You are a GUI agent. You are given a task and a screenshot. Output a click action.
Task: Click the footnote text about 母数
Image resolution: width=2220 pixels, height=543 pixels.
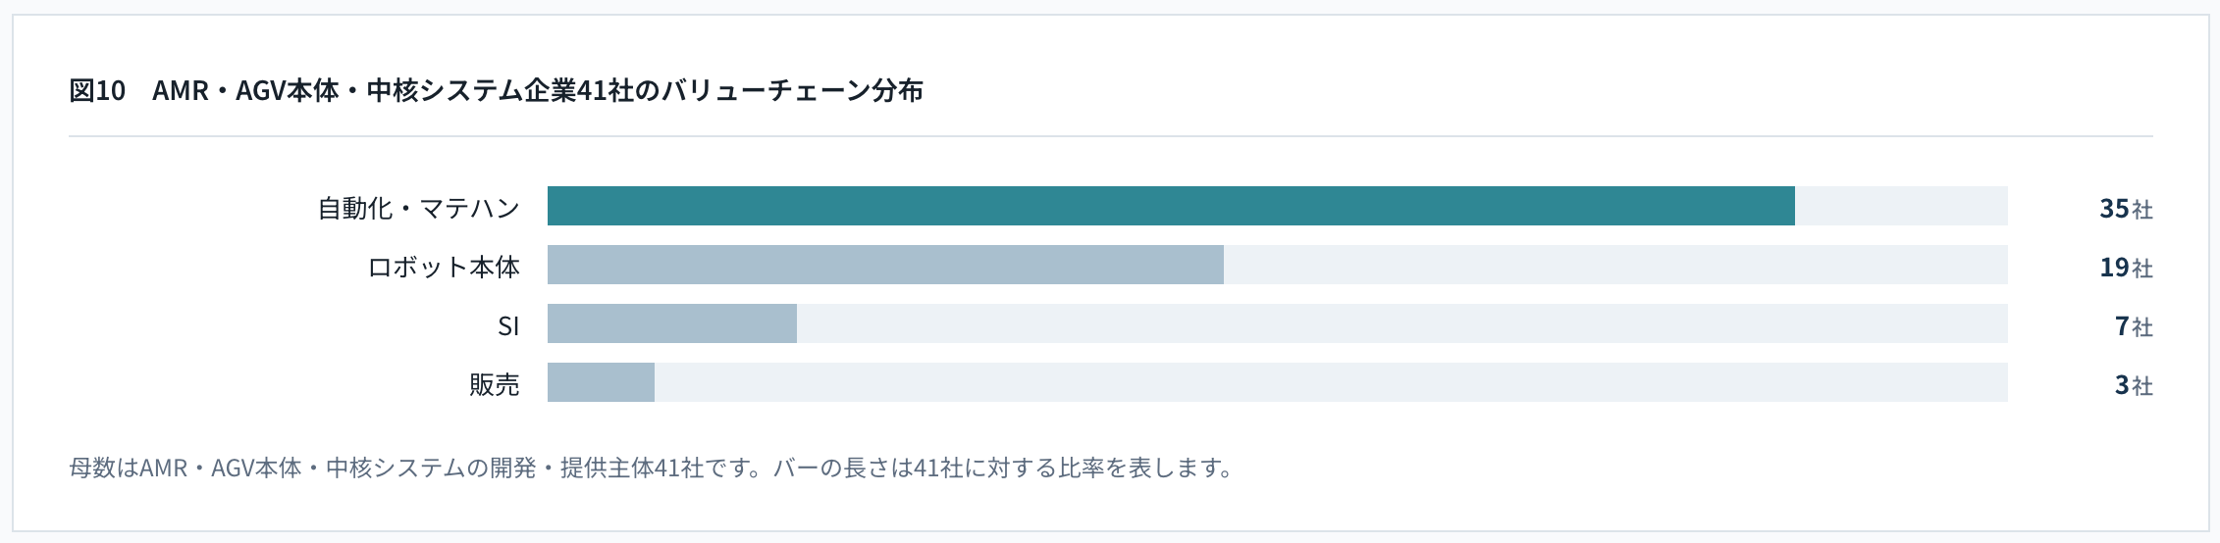pyautogui.click(x=651, y=468)
